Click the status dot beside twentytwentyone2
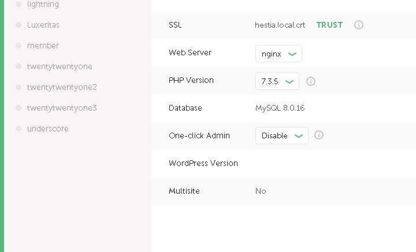Screen dimensions: 416x252 18,87
